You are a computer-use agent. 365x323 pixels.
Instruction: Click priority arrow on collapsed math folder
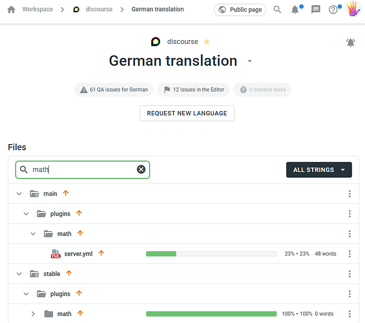coord(80,313)
